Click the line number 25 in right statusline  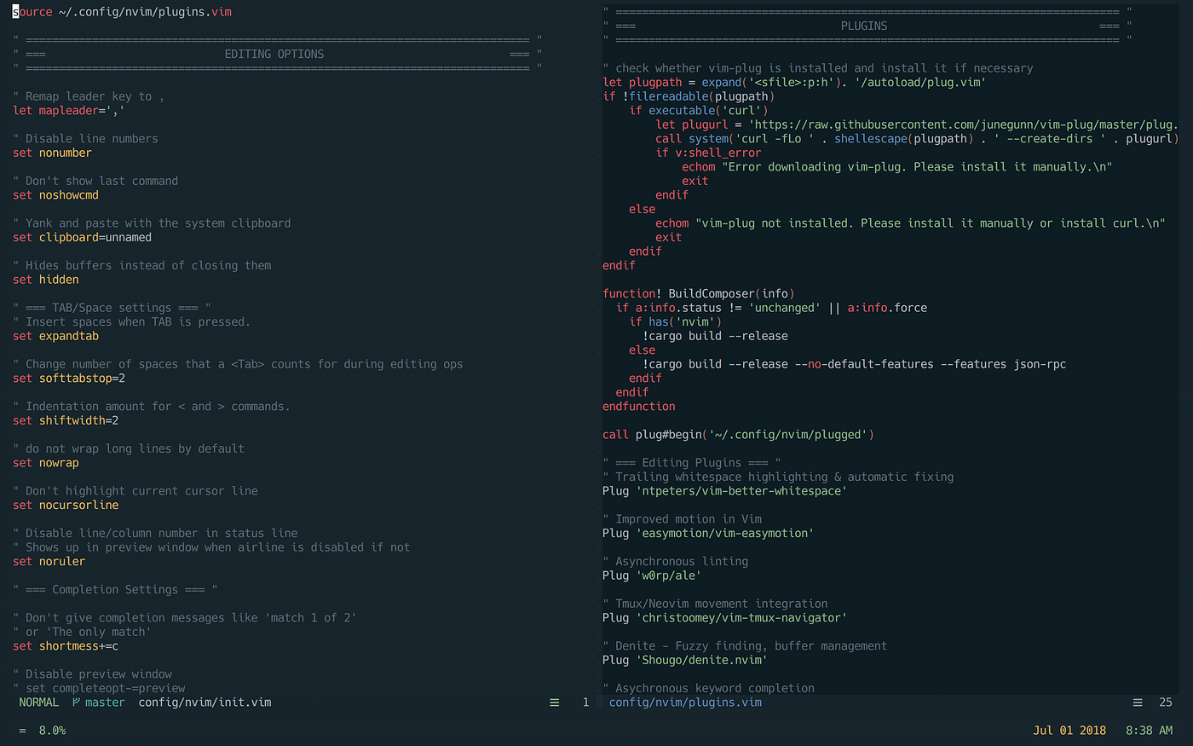[1165, 702]
